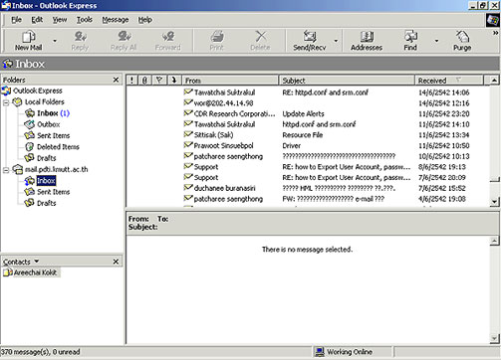
Task: Select Local Folders Inbox (1) folder
Action: 54,113
